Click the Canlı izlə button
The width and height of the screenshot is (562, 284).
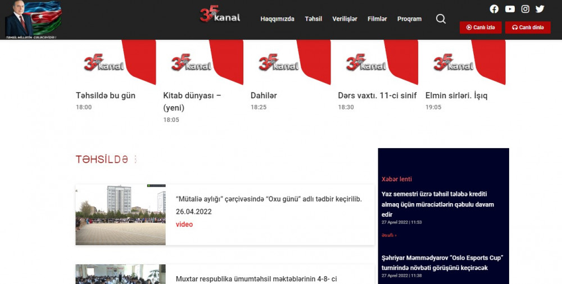[481, 27]
